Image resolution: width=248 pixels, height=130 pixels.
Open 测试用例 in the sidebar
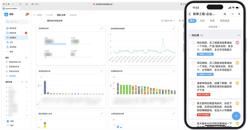tap(16, 47)
